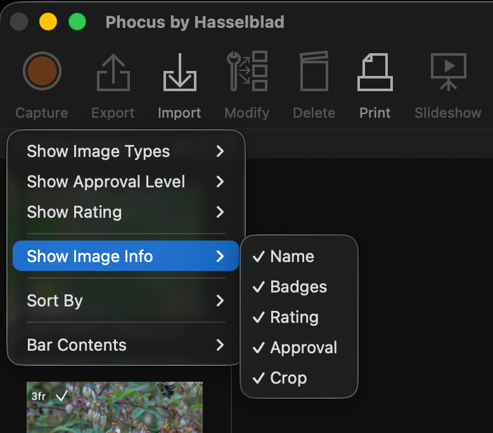Click the Capture record icon
The height and width of the screenshot is (433, 493).
click(42, 71)
